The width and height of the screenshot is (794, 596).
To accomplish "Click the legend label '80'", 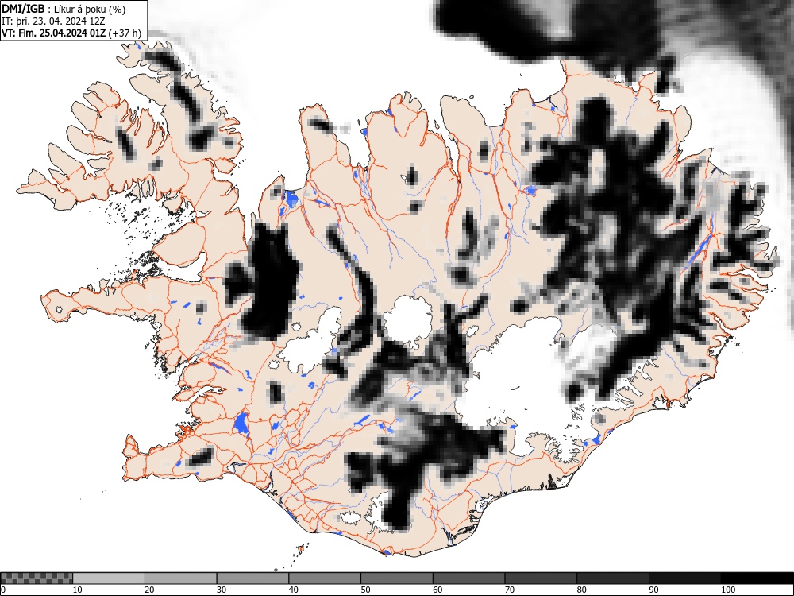I will 581,590.
